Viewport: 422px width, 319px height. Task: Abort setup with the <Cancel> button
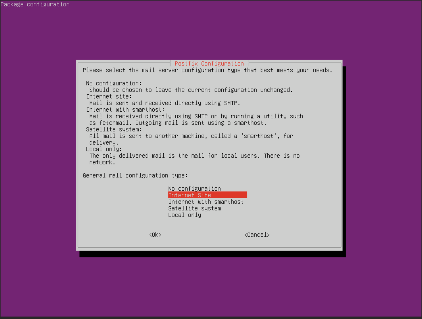[x=257, y=235]
